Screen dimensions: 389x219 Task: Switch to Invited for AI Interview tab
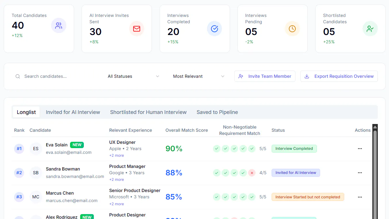[73, 112]
